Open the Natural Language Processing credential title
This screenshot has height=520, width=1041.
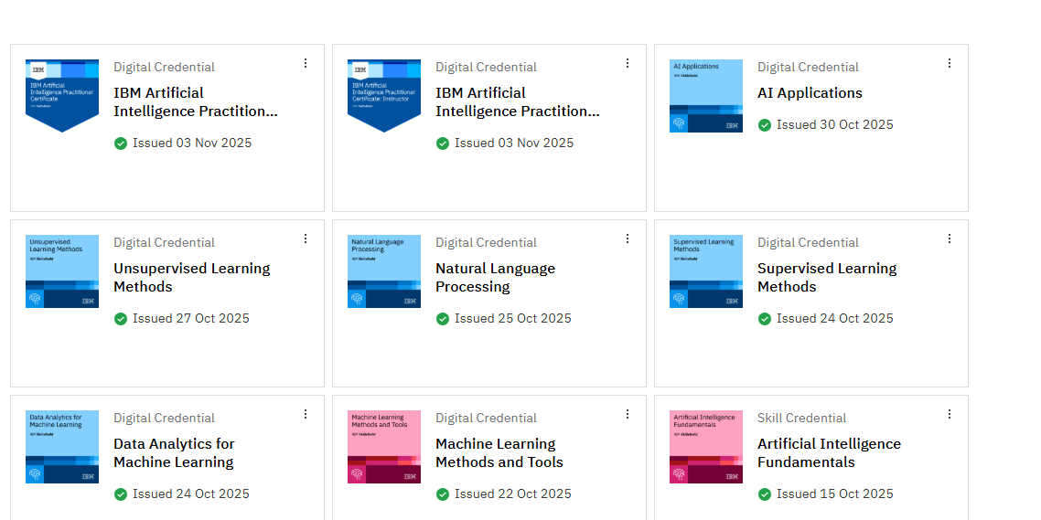(495, 277)
